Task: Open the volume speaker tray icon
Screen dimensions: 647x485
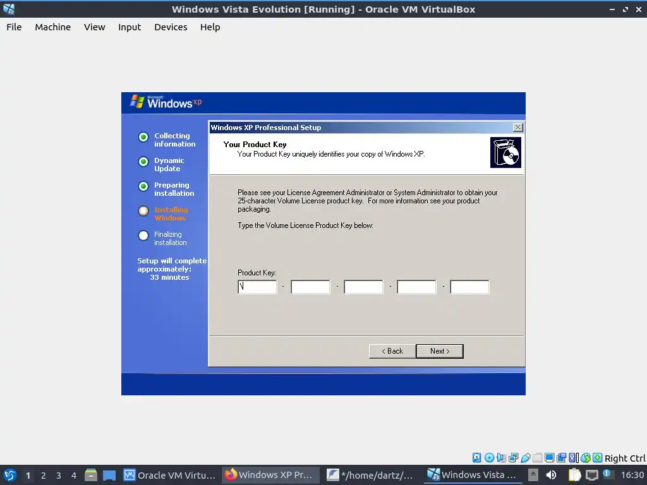Action: [551, 475]
